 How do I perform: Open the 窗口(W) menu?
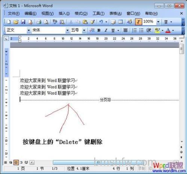click(x=133, y=13)
